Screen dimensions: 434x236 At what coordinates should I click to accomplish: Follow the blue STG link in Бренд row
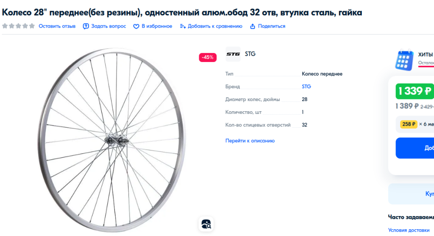306,87
